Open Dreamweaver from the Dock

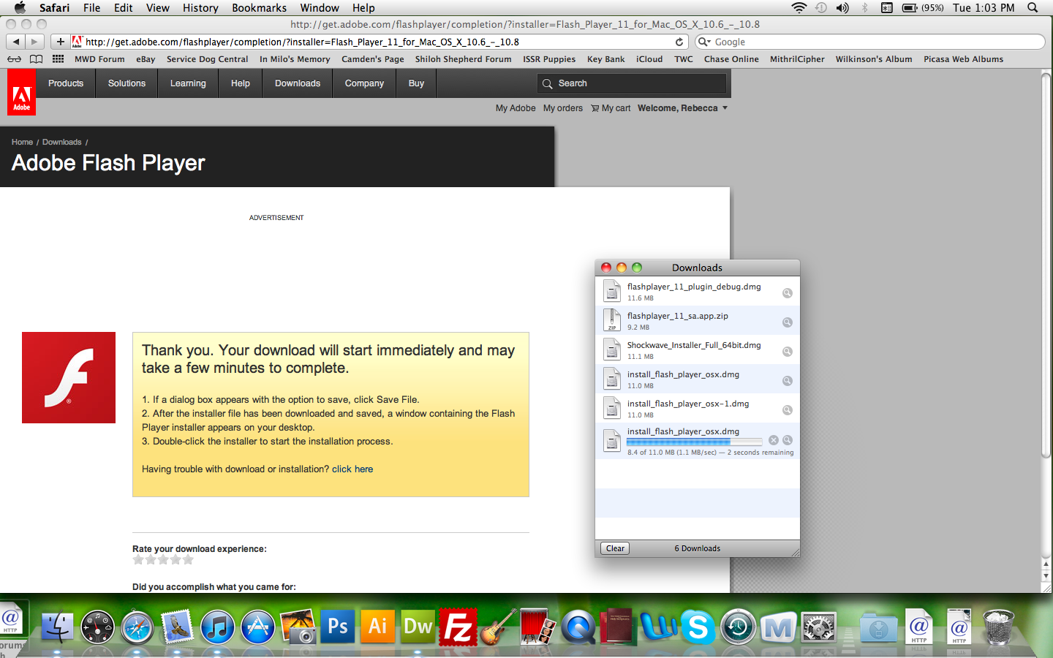[418, 627]
